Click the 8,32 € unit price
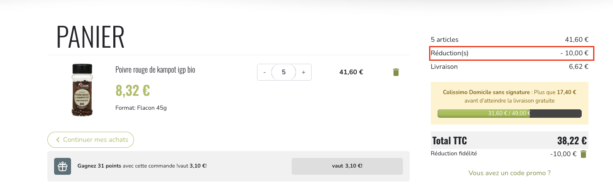Viewport: 613px width, 187px height. pyautogui.click(x=132, y=90)
